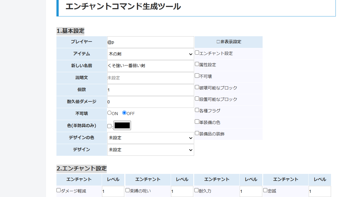Check the 耐久力 enchantment

(196, 190)
